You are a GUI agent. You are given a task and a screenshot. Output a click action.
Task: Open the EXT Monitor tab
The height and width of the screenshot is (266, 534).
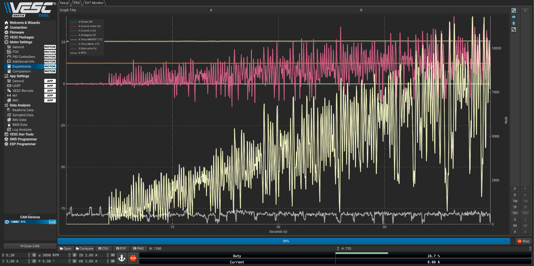(x=94, y=3)
